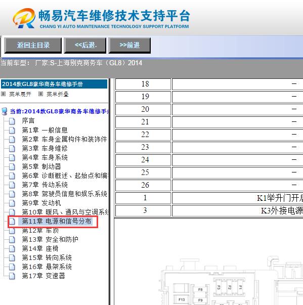Click the page icon beside 第8章
Screen dimensions: 303x305
(12, 194)
